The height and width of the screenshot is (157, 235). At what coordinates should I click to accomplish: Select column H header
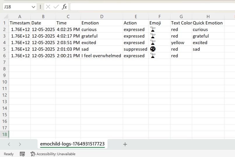208,17
